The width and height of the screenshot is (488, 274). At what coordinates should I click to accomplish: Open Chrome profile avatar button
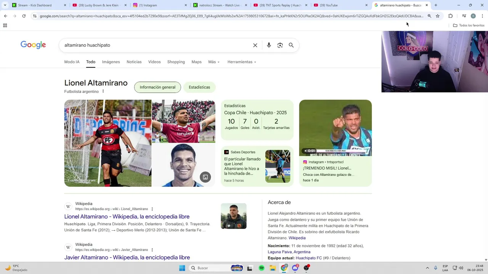tap(473, 16)
